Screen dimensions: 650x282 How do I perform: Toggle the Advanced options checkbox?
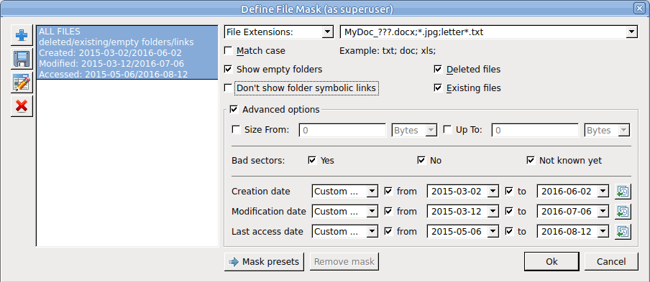point(234,110)
